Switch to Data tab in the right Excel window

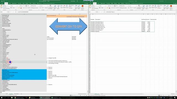(112, 4)
